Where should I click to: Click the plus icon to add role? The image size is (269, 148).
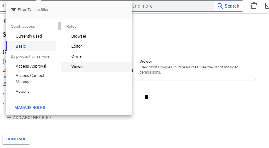pyautogui.click(x=9, y=118)
